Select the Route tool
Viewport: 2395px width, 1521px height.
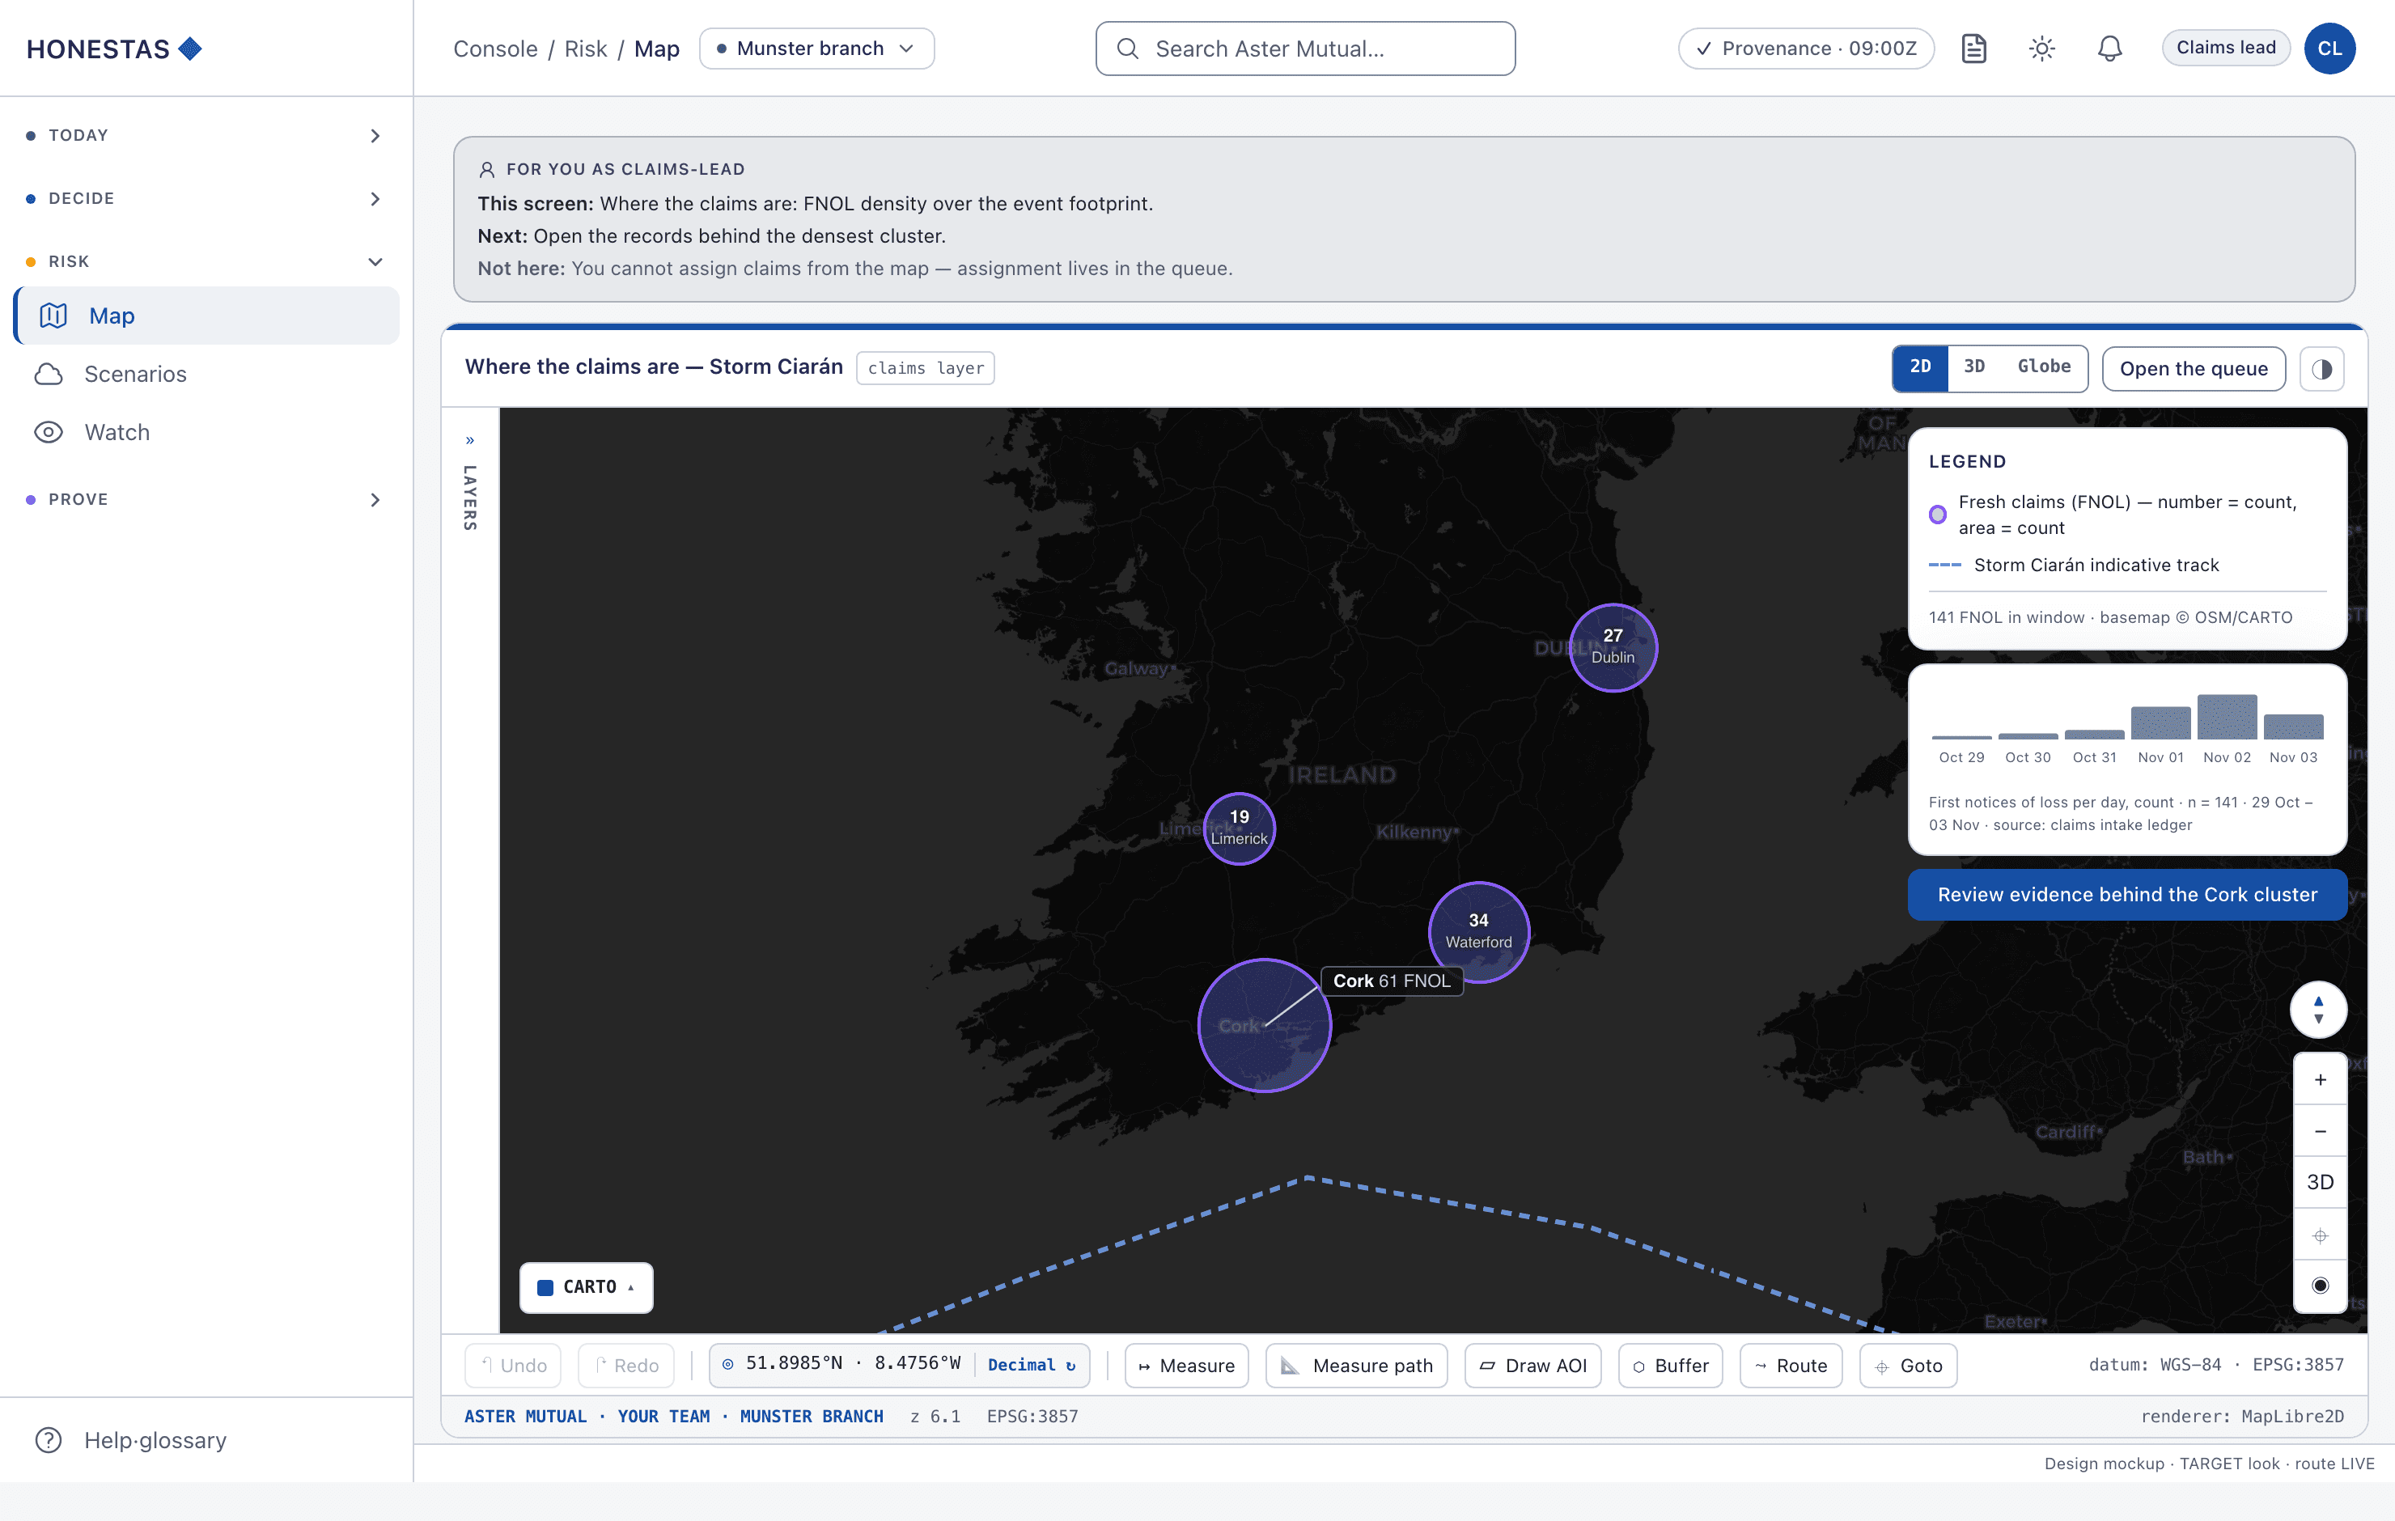pyautogui.click(x=1791, y=1366)
